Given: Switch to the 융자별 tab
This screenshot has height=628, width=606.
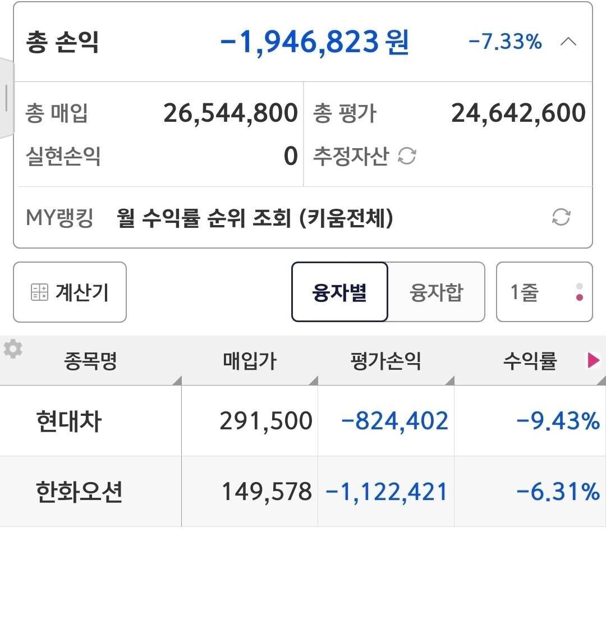Looking at the screenshot, I should (x=339, y=292).
